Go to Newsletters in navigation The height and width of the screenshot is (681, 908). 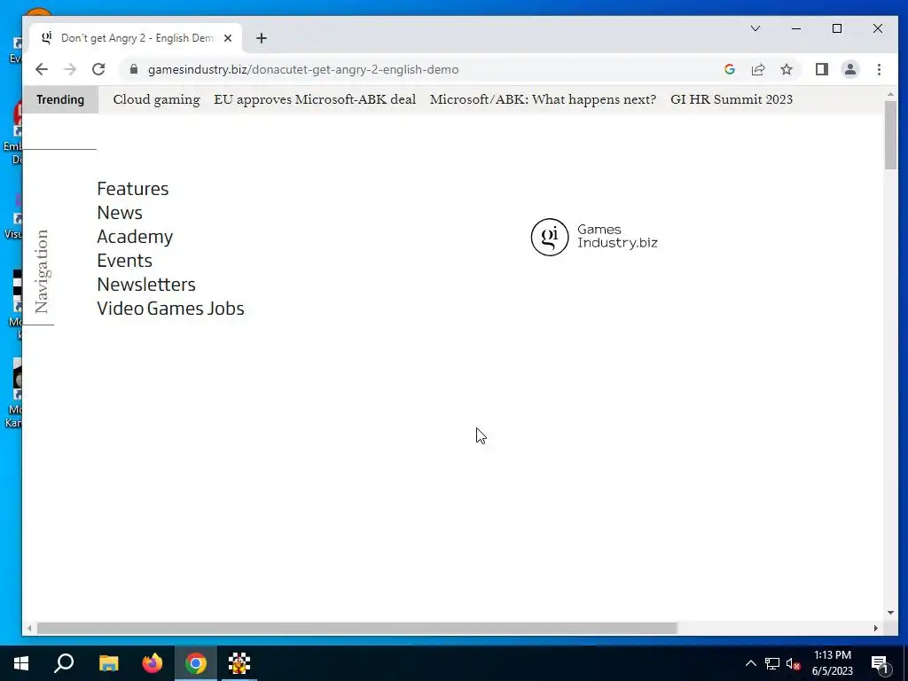pos(146,285)
